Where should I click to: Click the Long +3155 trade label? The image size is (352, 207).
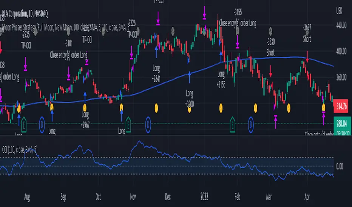coord(221,79)
